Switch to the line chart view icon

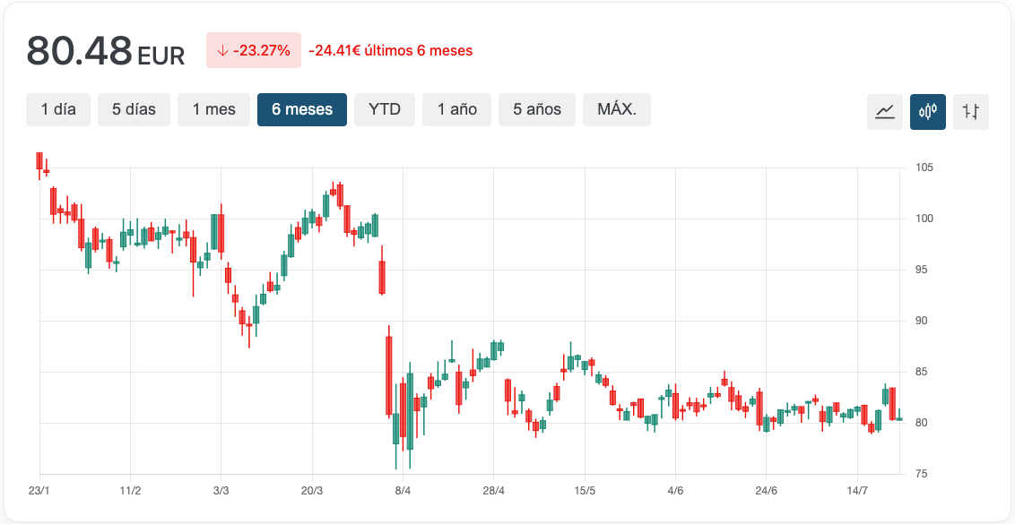[885, 112]
